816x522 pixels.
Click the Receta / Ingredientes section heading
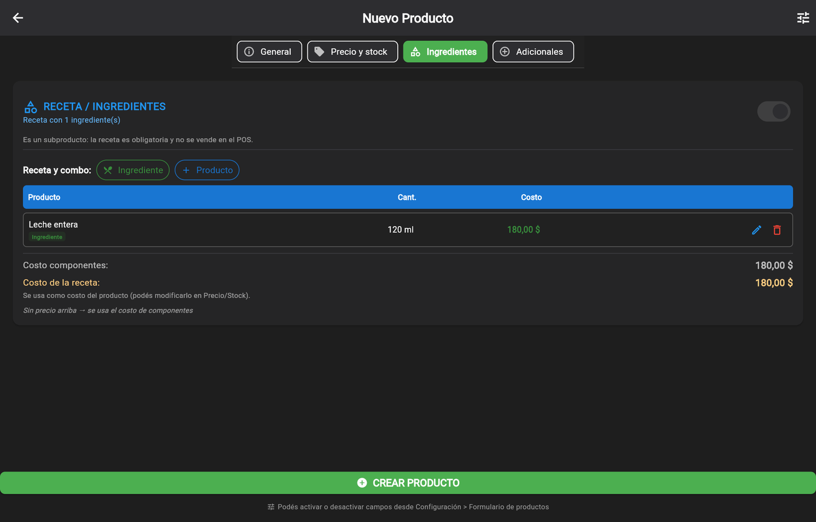105,106
